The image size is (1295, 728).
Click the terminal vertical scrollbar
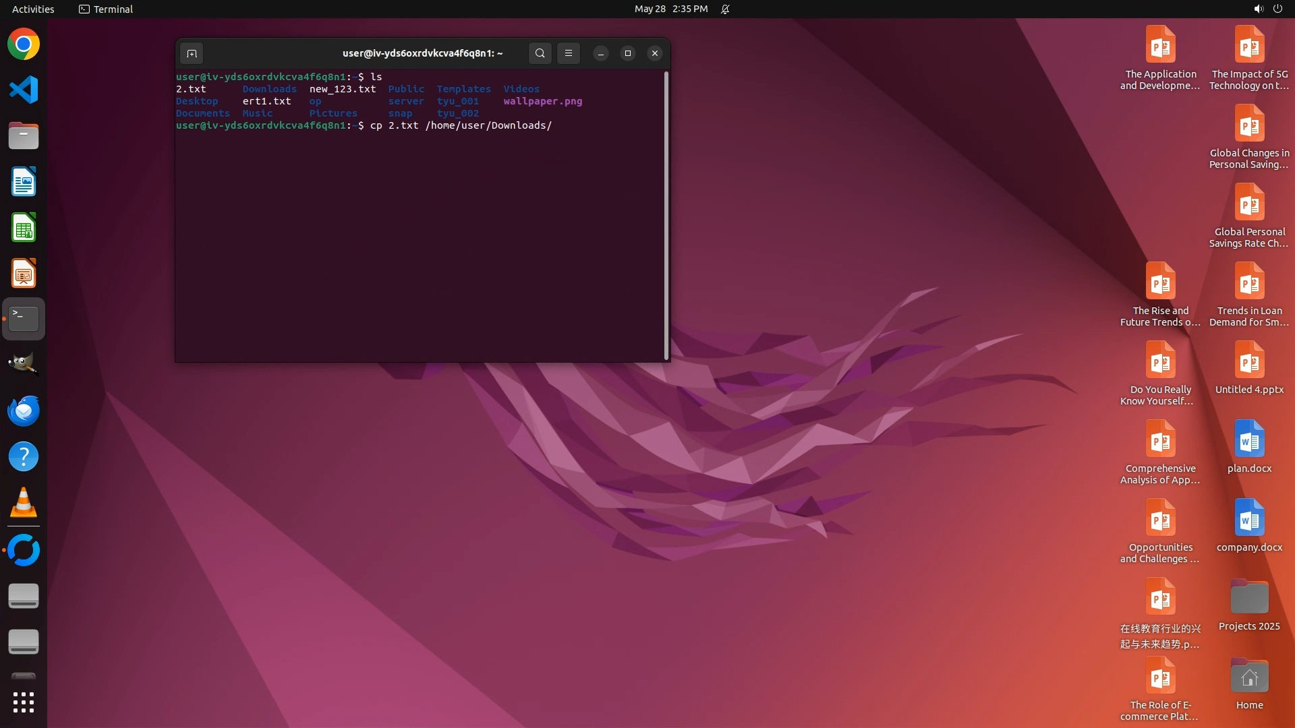coord(666,216)
